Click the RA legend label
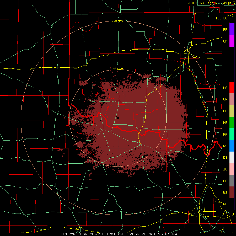This screenshot has height=236, width=236. pyautogui.click(x=225, y=135)
